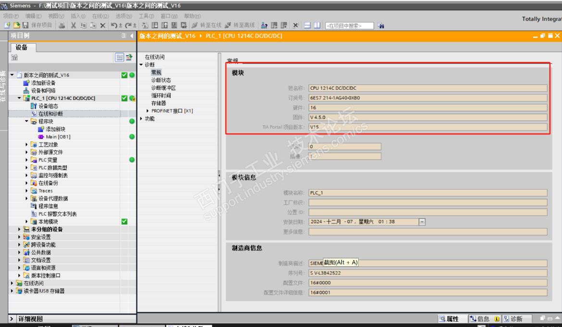Click the compile icon in toolbar

pos(145,25)
